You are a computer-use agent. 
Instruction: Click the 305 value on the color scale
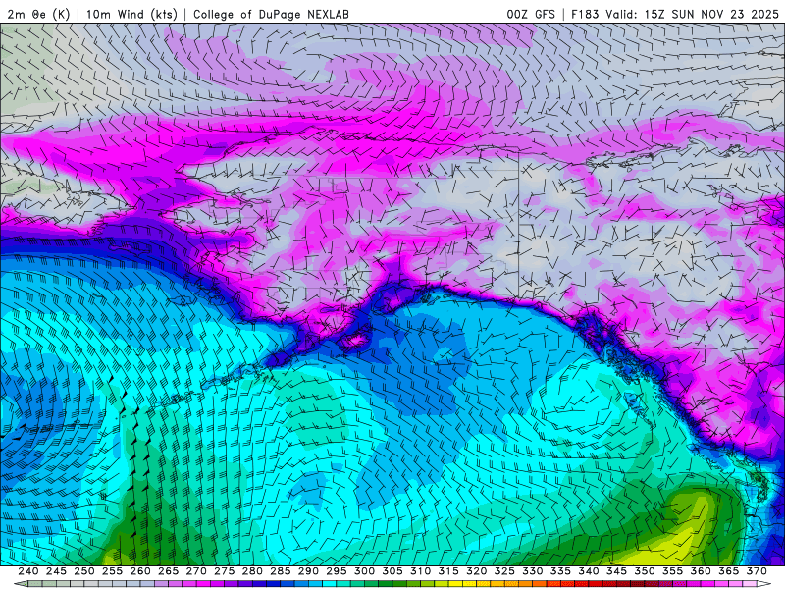coord(392,571)
